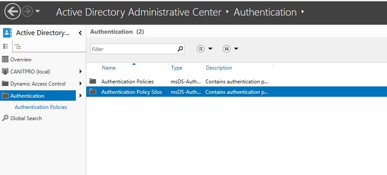Click Description cell of Authentication Policy Silos

(237, 92)
